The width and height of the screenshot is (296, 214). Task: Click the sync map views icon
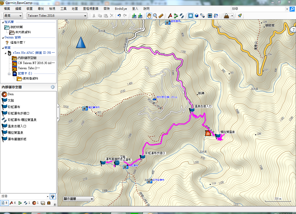216,16
